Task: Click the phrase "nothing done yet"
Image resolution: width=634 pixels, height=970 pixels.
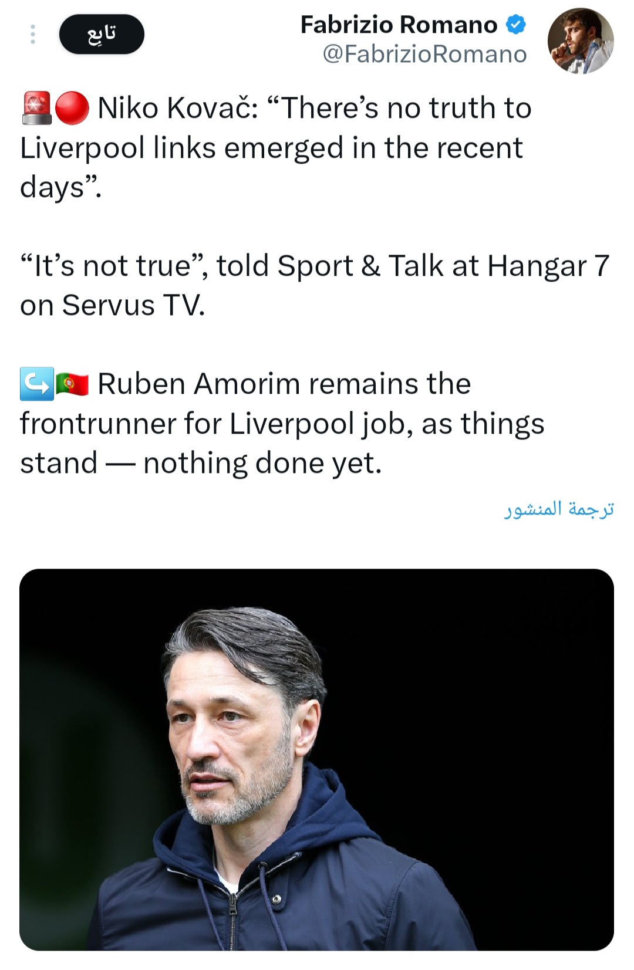Action: tap(262, 463)
